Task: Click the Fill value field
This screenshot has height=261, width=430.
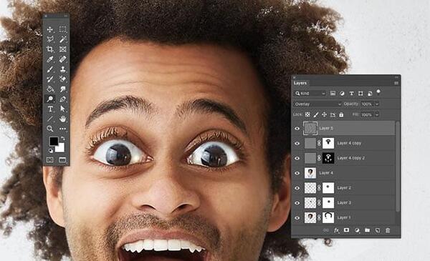Action: pos(368,114)
